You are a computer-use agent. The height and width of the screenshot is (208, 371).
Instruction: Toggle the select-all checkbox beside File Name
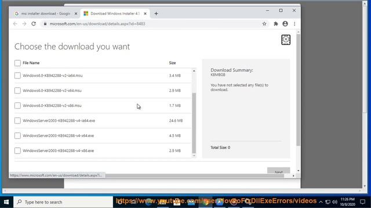point(17,63)
